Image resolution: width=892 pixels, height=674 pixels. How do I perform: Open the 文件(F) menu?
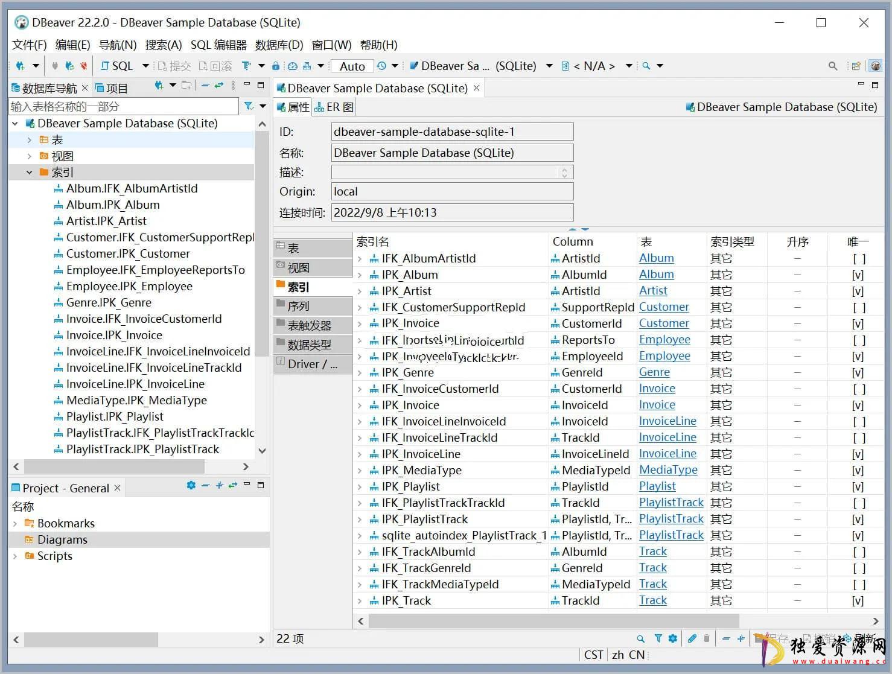[x=30, y=45]
